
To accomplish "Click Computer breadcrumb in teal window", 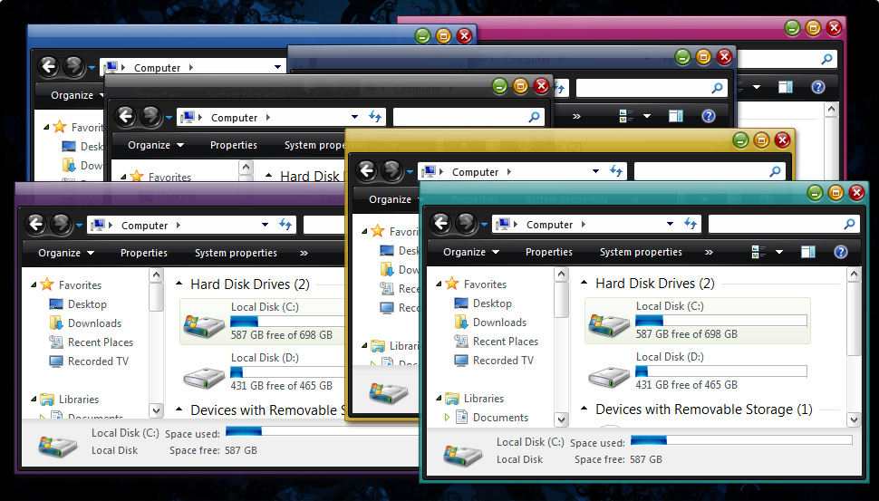I will coord(549,225).
